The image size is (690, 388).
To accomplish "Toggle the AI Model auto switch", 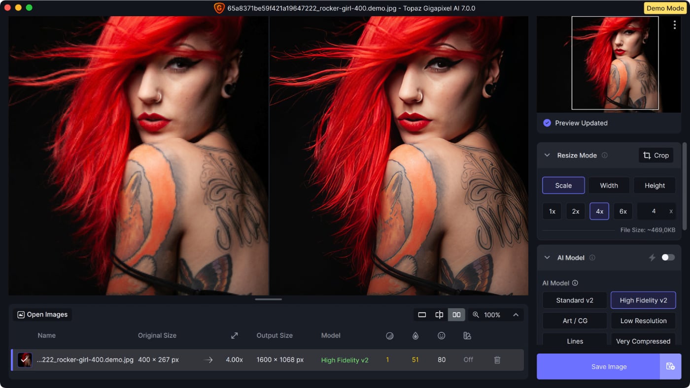I will [x=668, y=258].
